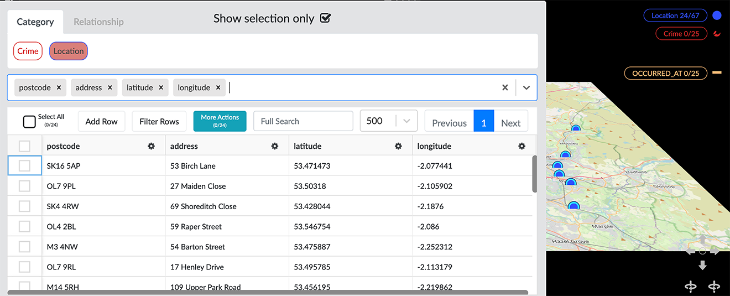Open longitude column settings gear
The width and height of the screenshot is (730, 296).
pos(522,146)
